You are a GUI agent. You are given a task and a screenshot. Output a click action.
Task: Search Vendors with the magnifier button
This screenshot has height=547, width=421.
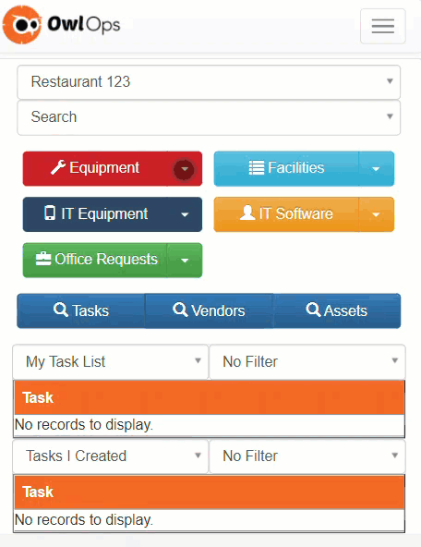209,310
